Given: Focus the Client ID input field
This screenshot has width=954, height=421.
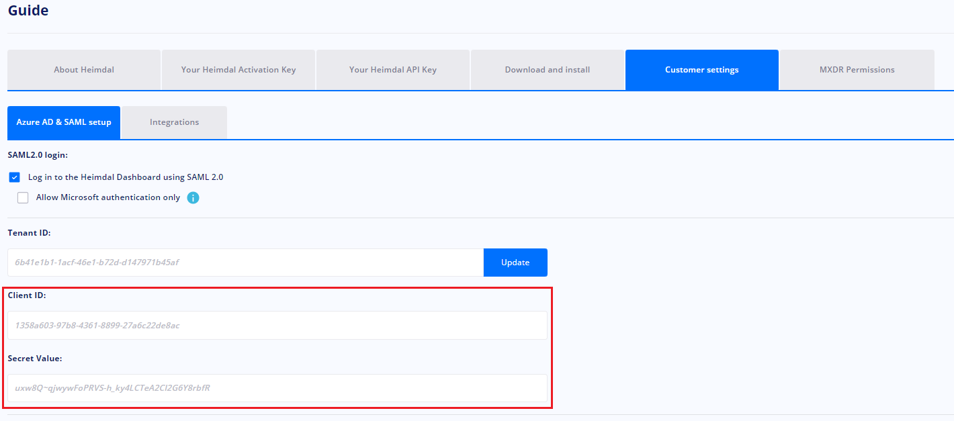Looking at the screenshot, I should [277, 326].
